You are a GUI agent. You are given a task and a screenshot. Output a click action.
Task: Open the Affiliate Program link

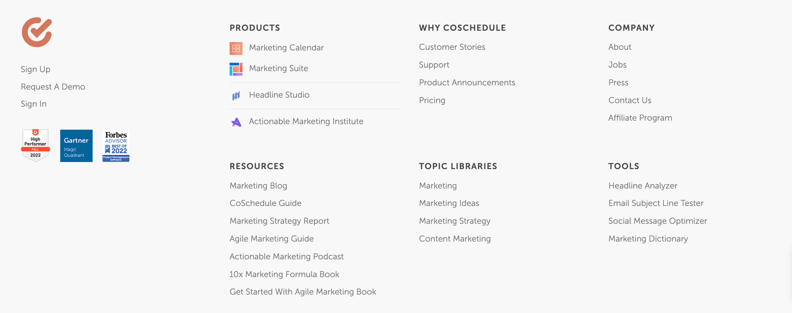click(x=640, y=118)
